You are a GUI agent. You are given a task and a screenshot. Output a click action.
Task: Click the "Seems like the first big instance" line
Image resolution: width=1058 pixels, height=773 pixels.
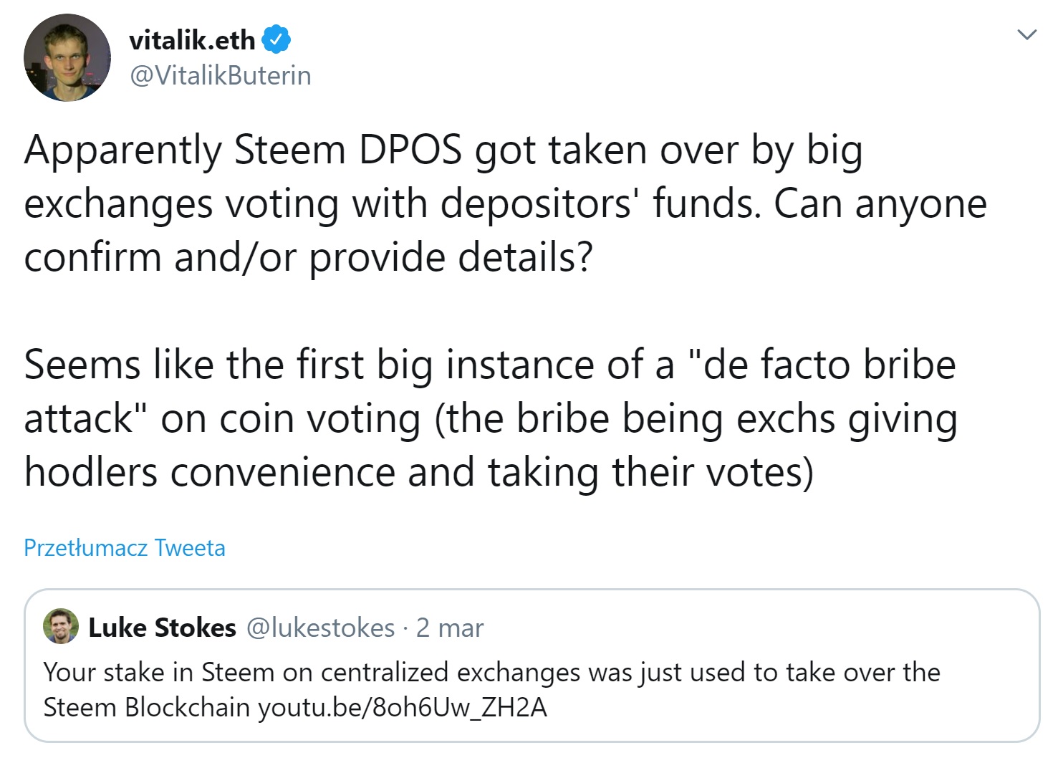[x=490, y=365]
